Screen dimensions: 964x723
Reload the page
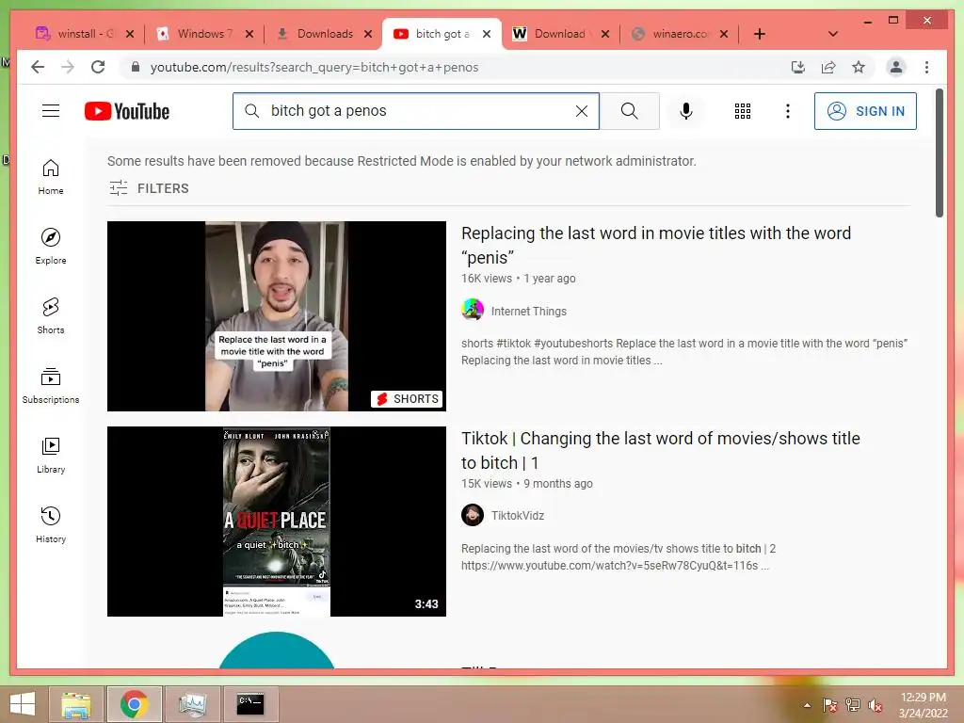[x=98, y=67]
